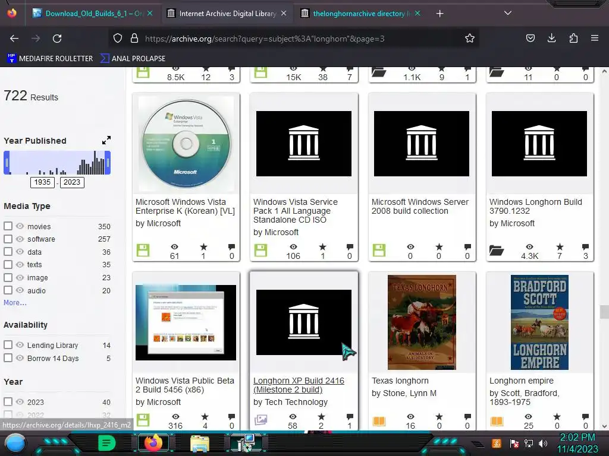Open Windows Longhorn Build 3790.1232 title
This screenshot has width=609, height=456.
(x=536, y=206)
